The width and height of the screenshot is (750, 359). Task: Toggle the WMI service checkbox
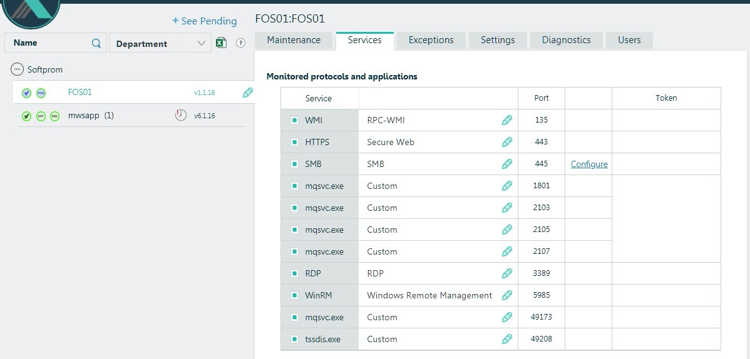click(x=294, y=120)
